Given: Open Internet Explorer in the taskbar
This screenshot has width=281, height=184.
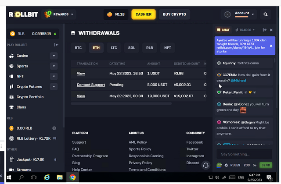Looking at the screenshot, I should [x=47, y=177].
